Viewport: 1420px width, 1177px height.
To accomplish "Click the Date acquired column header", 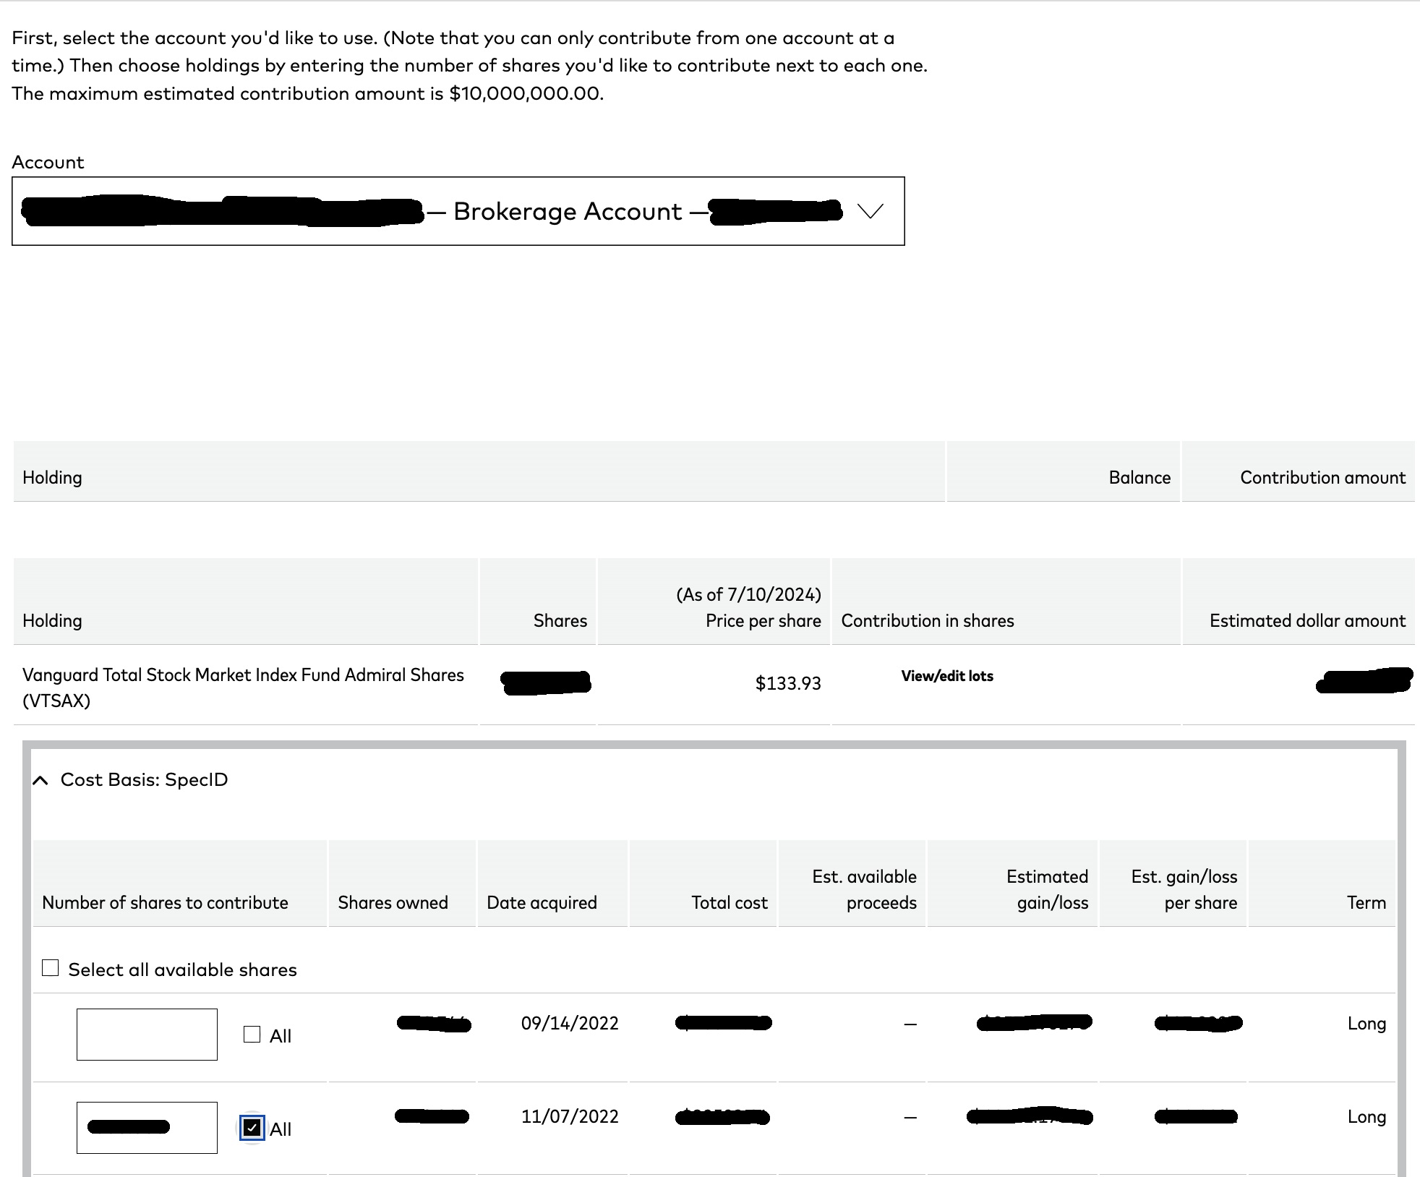I will coord(542,902).
